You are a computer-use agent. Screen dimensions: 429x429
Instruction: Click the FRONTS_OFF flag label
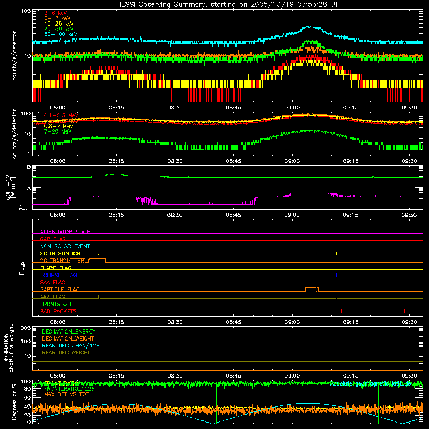coord(57,304)
